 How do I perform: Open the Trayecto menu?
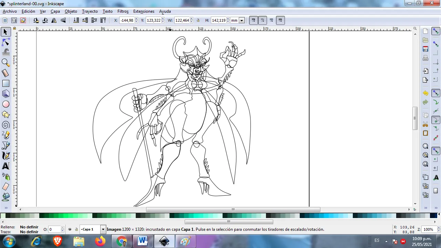(90, 11)
